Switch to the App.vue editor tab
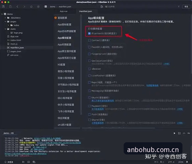 click(x=64, y=11)
